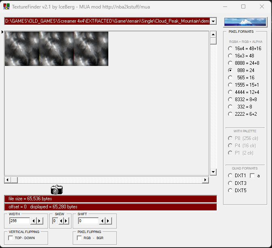Image resolution: width=272 pixels, height=248 pixels.
Task: Open the file path dropdown list
Action: (x=213, y=21)
